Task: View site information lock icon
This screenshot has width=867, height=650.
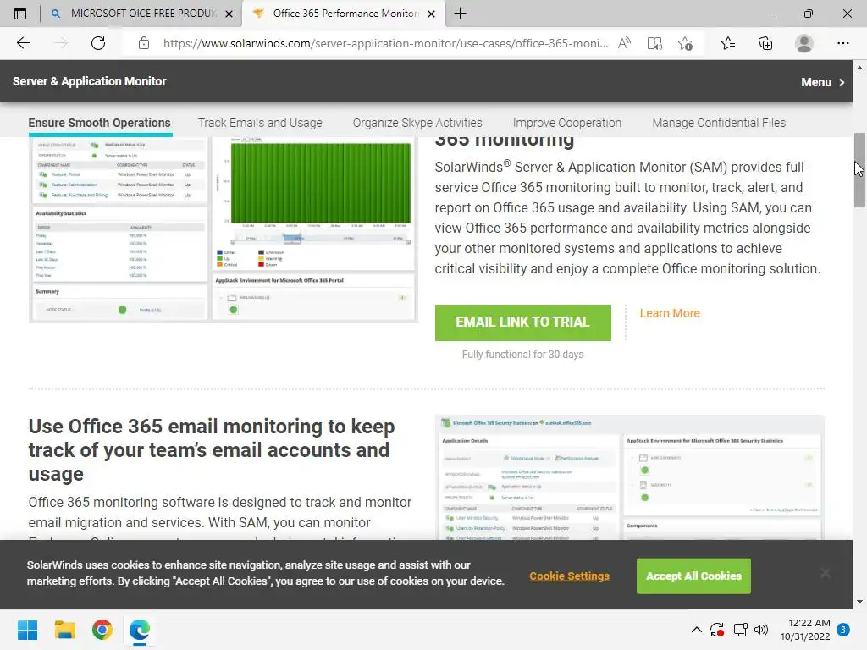Action: pos(144,43)
